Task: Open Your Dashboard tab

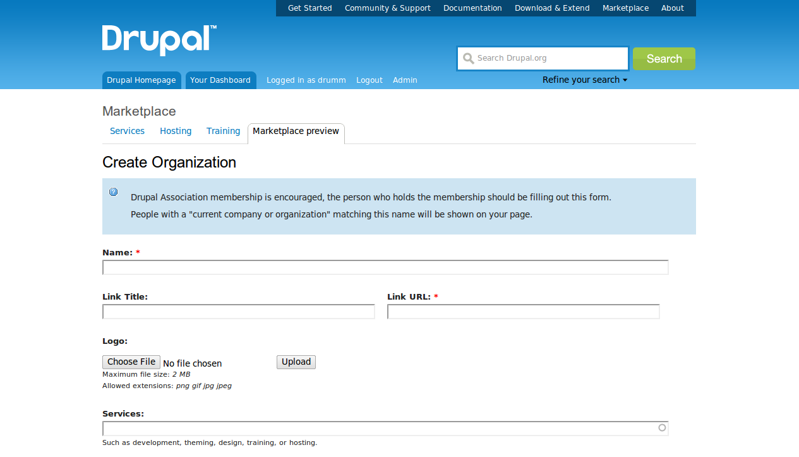Action: (220, 80)
